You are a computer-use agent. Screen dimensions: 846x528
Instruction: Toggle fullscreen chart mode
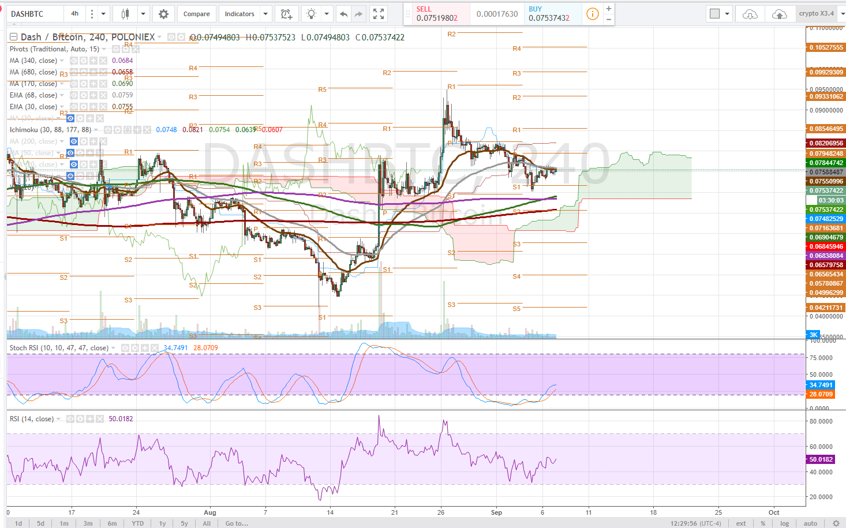point(379,14)
